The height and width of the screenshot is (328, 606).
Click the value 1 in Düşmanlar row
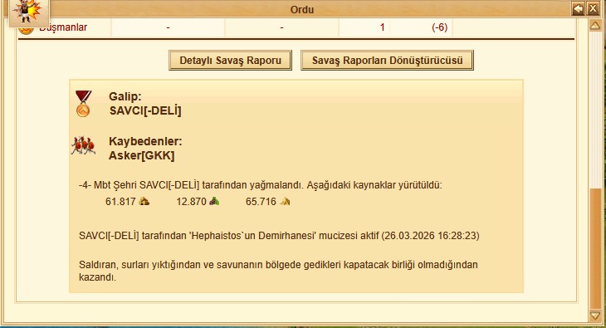(x=382, y=27)
